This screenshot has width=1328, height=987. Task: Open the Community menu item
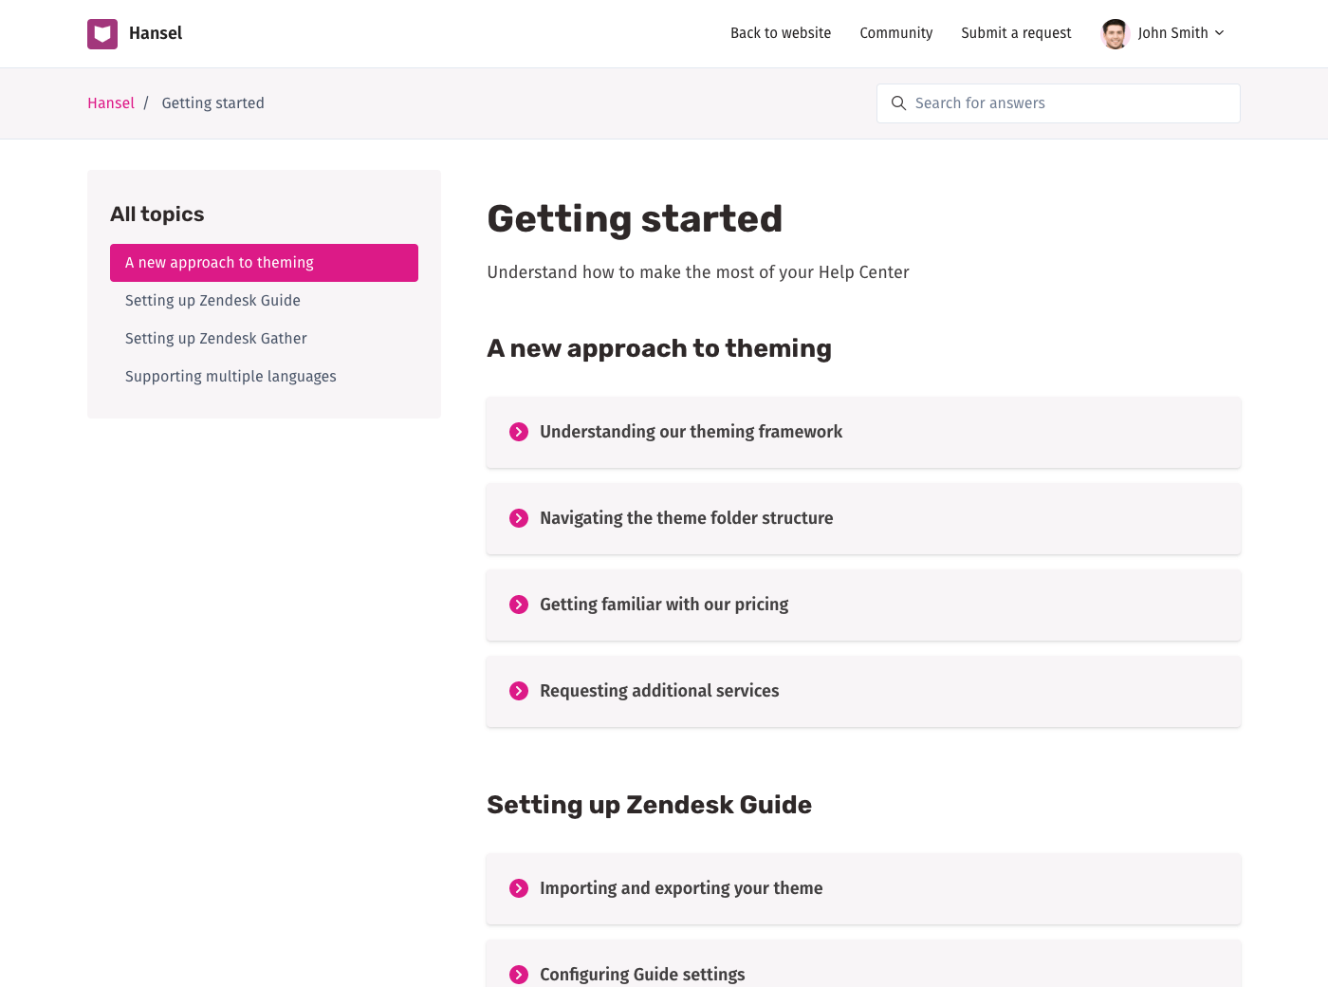895,33
